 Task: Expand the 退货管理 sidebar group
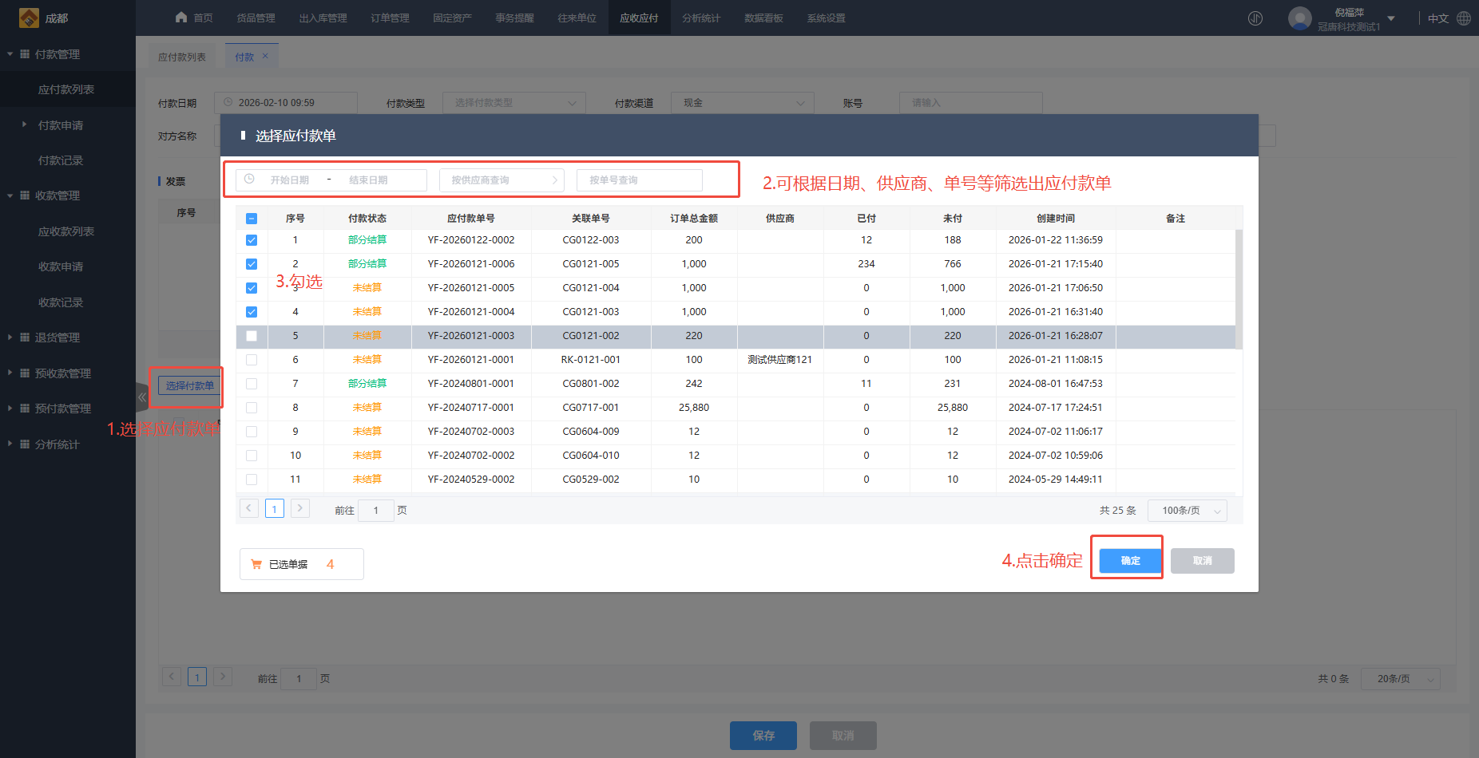[x=57, y=338]
